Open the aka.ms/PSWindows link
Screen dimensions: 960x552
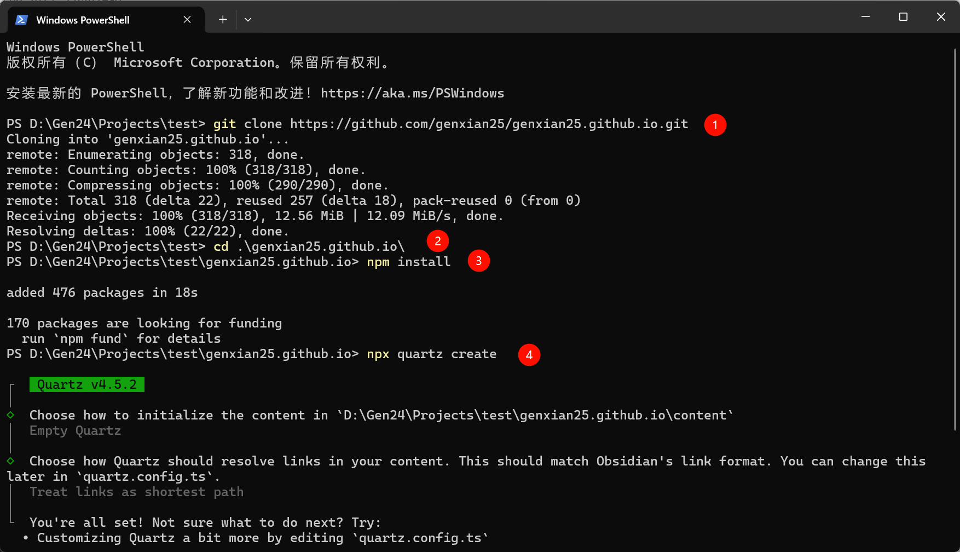coord(412,94)
